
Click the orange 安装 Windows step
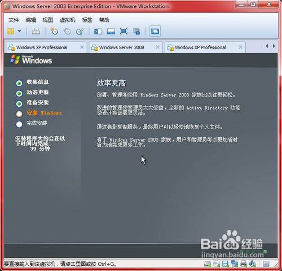coord(44,113)
